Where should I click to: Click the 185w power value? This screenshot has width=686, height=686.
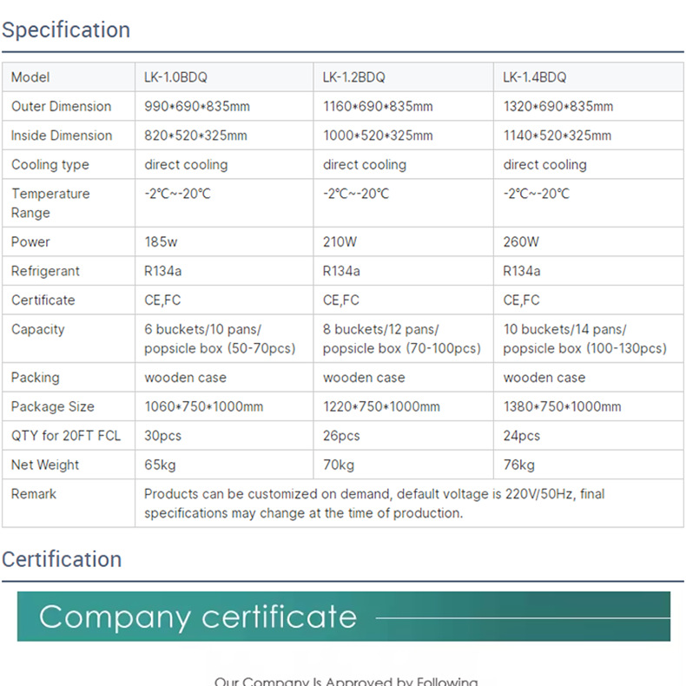pyautogui.click(x=161, y=242)
